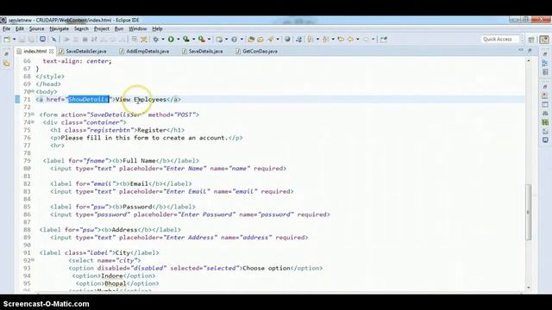Click the Next Annotation icon

310,40
